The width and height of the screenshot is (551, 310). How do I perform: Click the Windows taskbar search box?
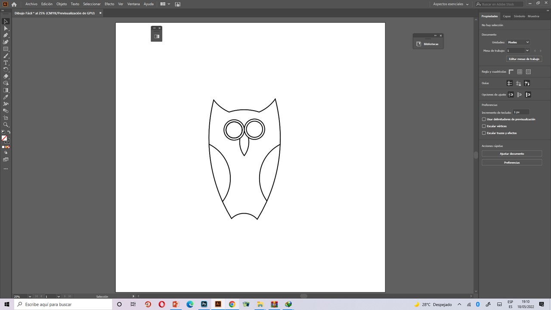point(63,304)
